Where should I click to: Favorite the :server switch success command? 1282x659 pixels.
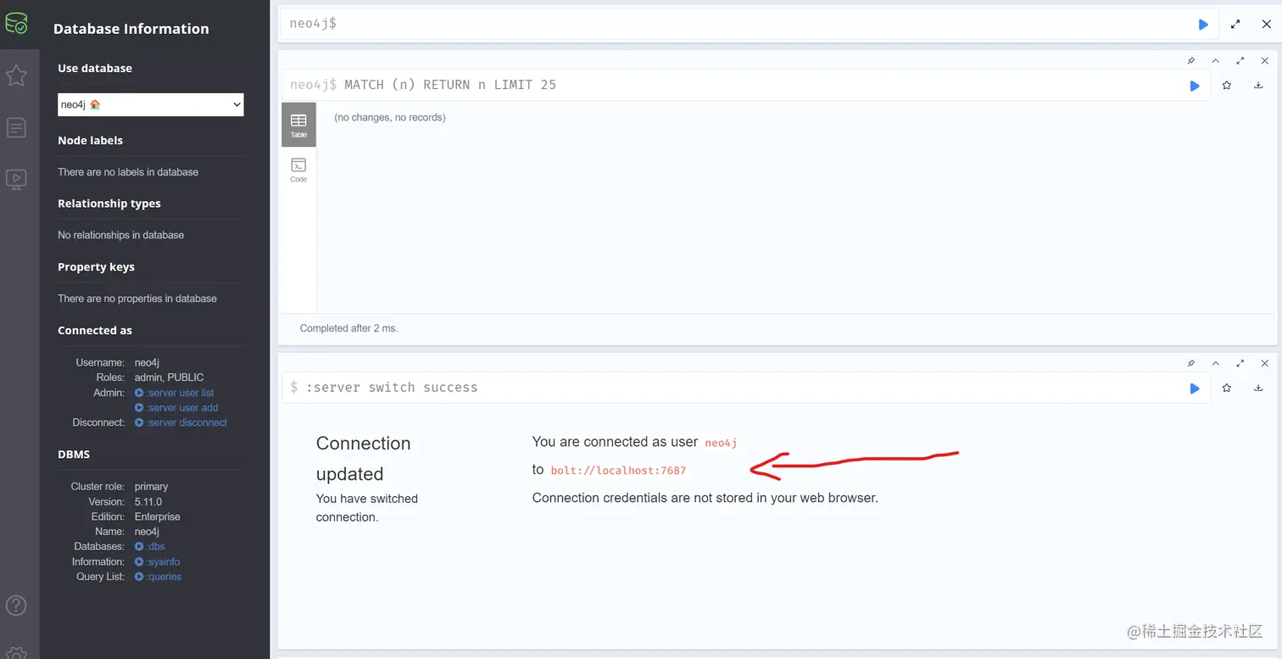pyautogui.click(x=1227, y=388)
